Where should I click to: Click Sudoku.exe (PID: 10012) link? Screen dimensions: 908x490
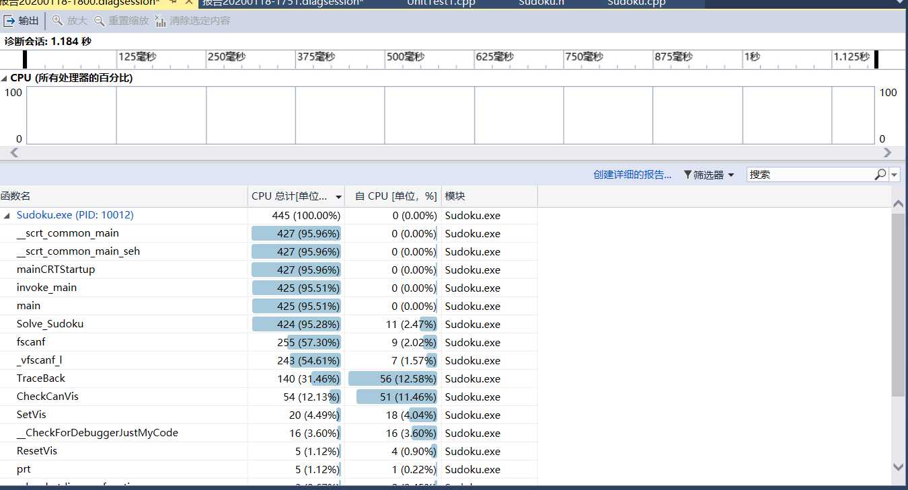pyautogui.click(x=75, y=215)
